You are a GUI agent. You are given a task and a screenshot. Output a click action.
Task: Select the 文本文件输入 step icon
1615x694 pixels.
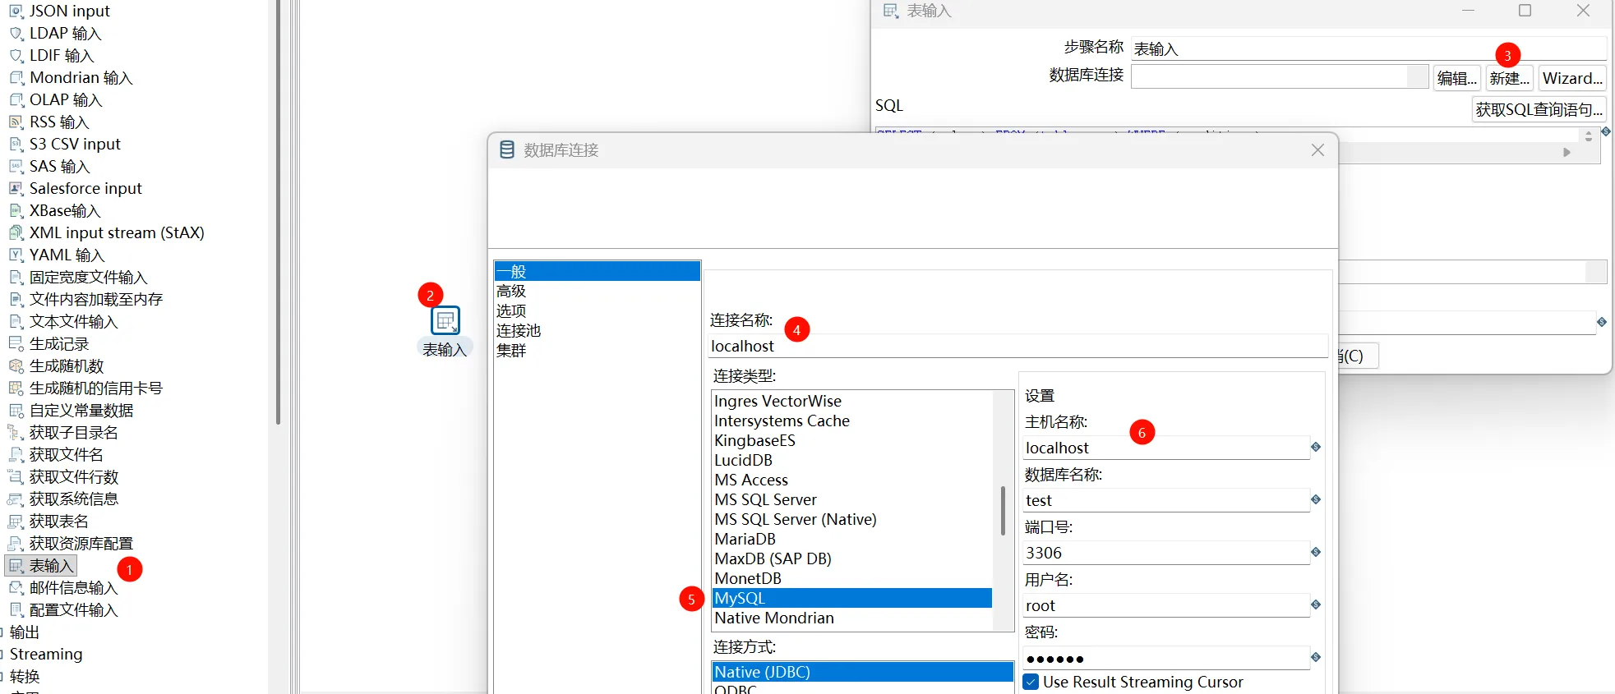(x=16, y=322)
